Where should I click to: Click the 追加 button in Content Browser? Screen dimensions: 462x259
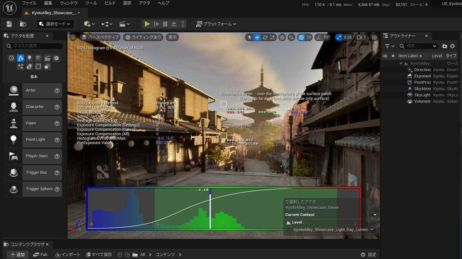(x=17, y=254)
